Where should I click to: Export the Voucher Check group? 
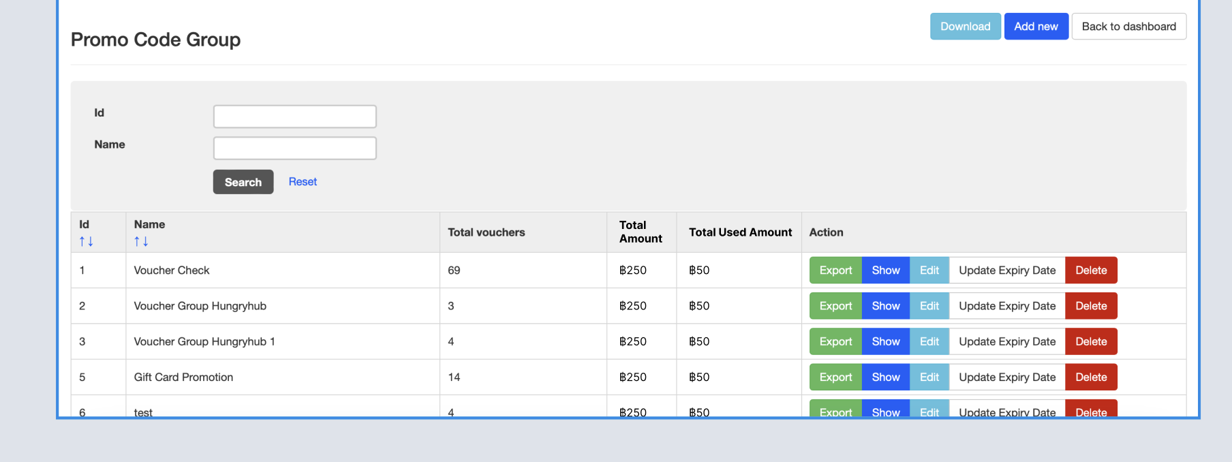pyautogui.click(x=835, y=271)
